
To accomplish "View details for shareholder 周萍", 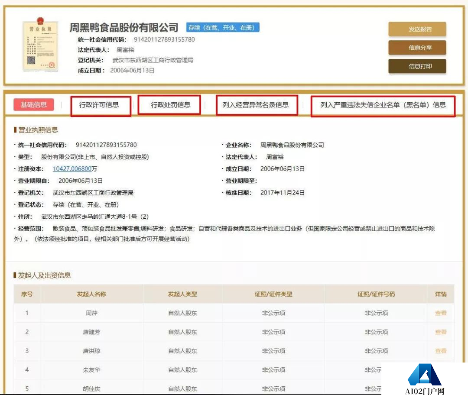I will 441,313.
